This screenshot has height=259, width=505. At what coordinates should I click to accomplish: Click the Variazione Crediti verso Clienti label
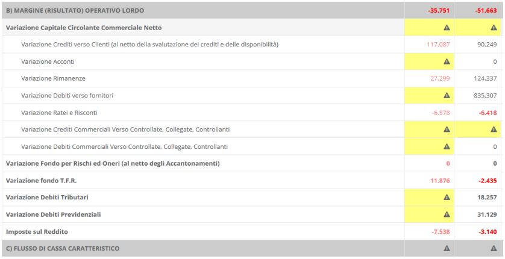[x=149, y=45]
